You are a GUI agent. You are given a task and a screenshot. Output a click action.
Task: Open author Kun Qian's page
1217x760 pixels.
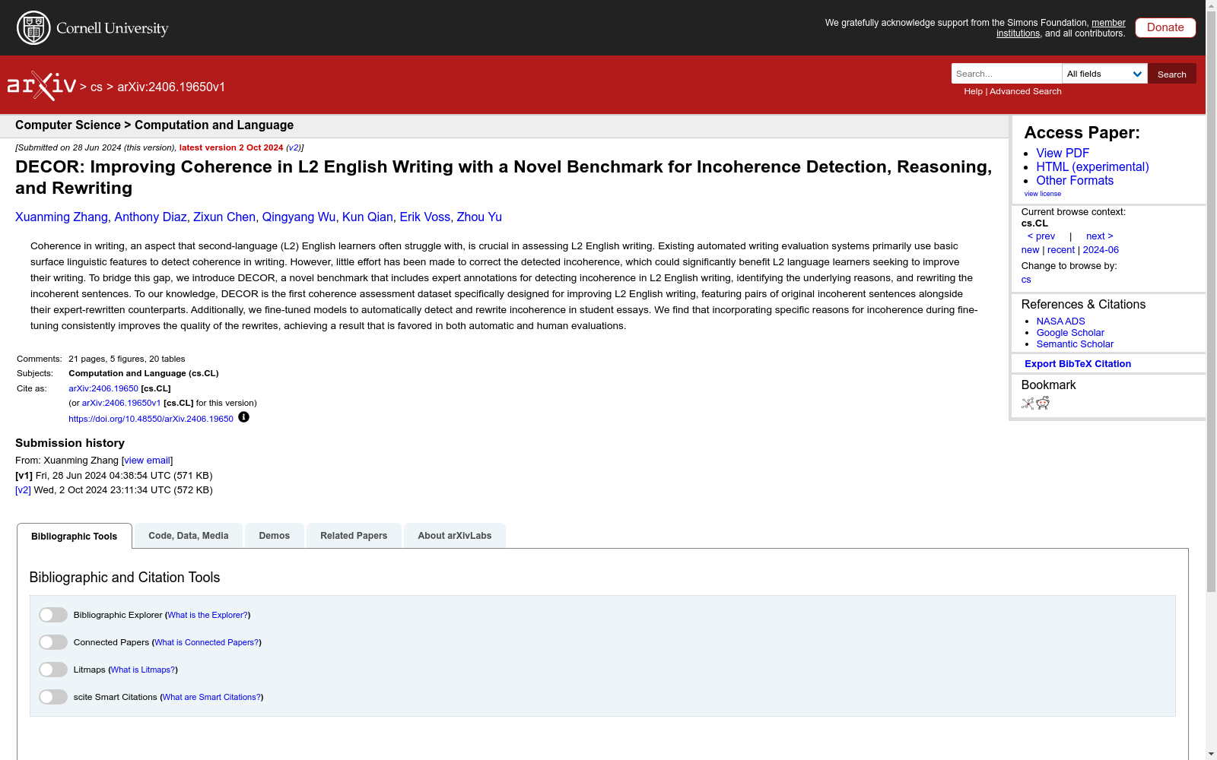coord(367,217)
